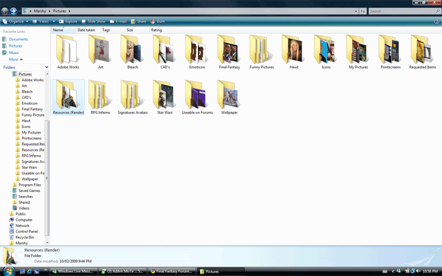Open recent pages dropdown next to Forward
Viewport: 442px width, 276px height.
19,11
